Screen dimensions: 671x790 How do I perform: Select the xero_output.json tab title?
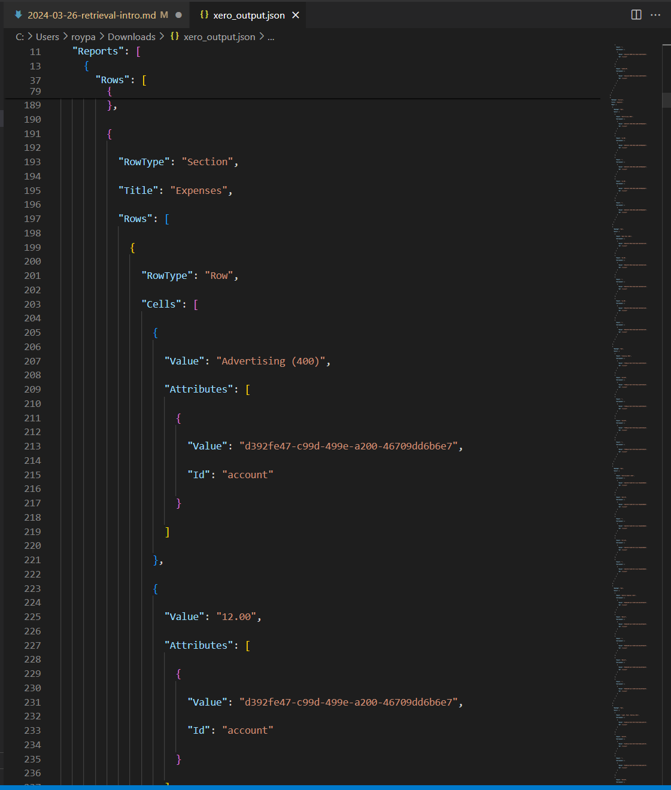pyautogui.click(x=248, y=15)
